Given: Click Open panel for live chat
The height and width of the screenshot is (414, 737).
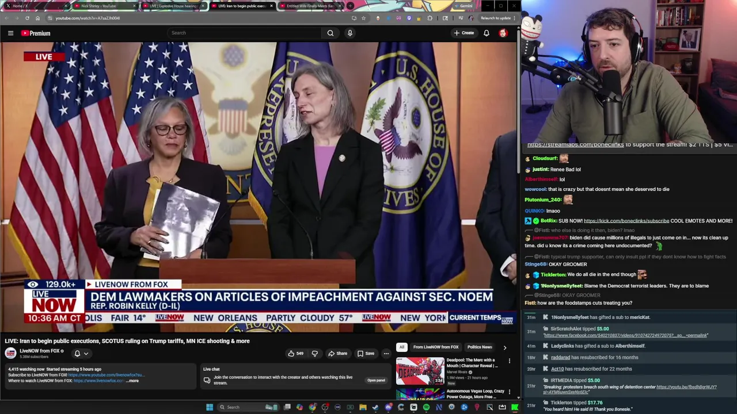Looking at the screenshot, I should coord(376,380).
